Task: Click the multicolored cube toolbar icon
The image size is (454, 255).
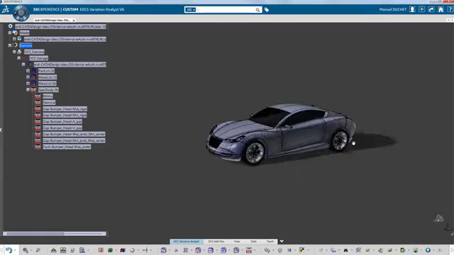Action: coord(111,250)
